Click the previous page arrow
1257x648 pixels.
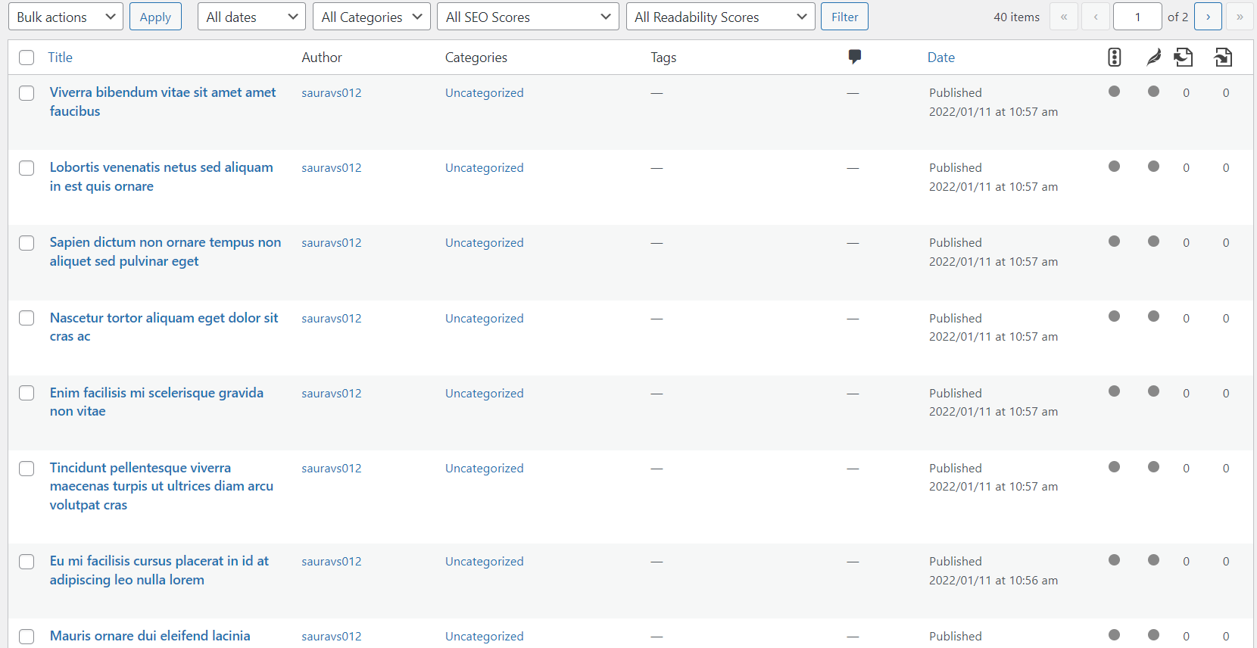point(1096,17)
